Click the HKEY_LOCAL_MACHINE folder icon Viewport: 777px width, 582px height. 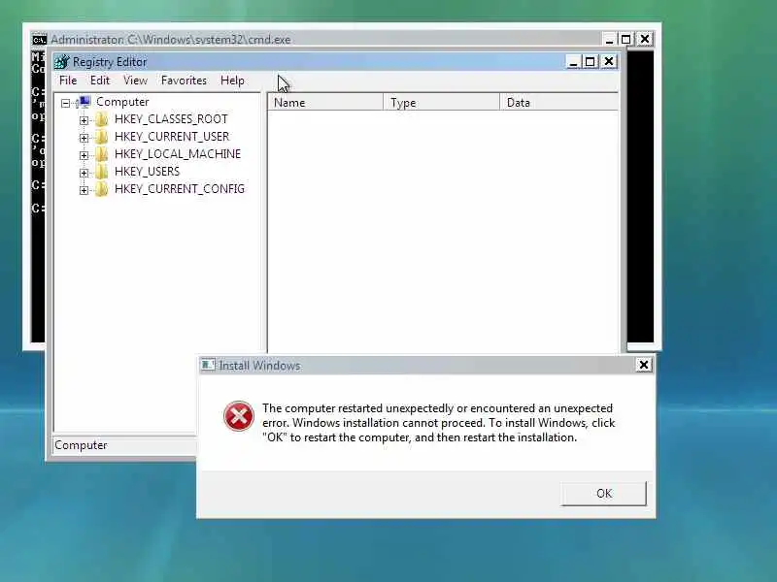point(101,154)
